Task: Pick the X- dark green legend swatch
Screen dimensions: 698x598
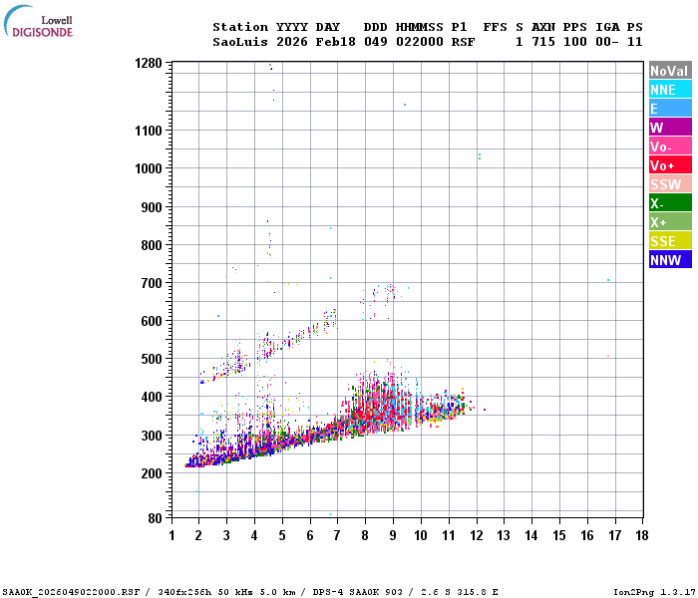Action: click(x=670, y=202)
